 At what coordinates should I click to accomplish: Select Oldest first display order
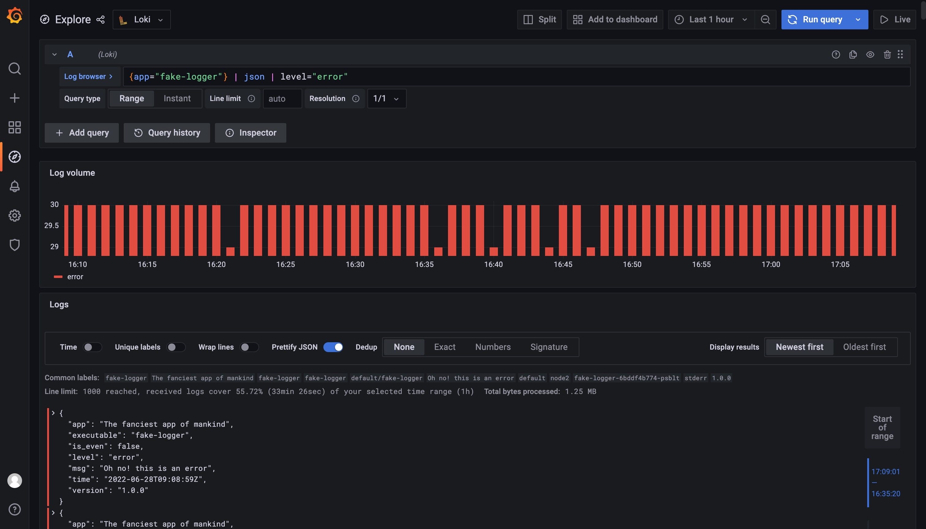(864, 347)
